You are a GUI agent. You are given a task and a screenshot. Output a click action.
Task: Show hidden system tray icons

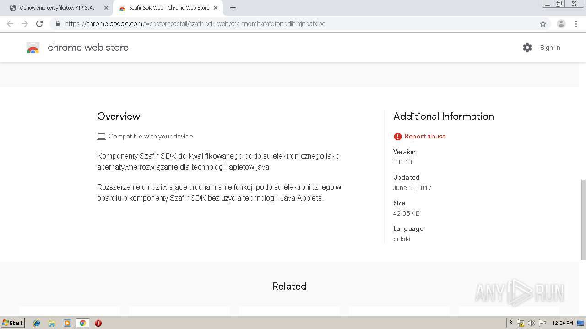click(511, 323)
